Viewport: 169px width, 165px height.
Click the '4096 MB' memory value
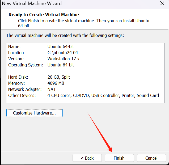click(x=56, y=83)
